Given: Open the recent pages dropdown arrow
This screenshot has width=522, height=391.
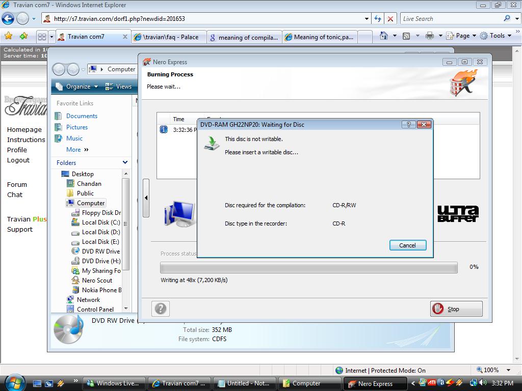Looking at the screenshot, I should (34, 19).
